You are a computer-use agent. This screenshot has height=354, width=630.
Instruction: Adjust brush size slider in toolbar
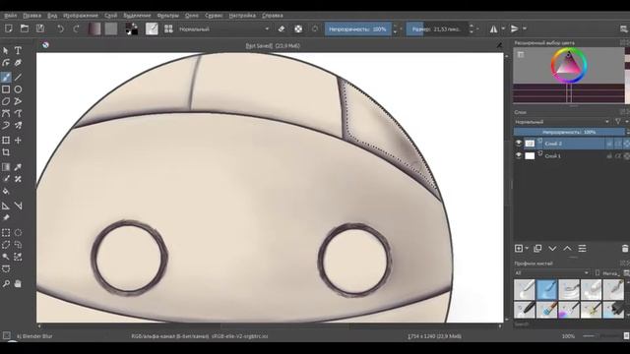(437, 29)
